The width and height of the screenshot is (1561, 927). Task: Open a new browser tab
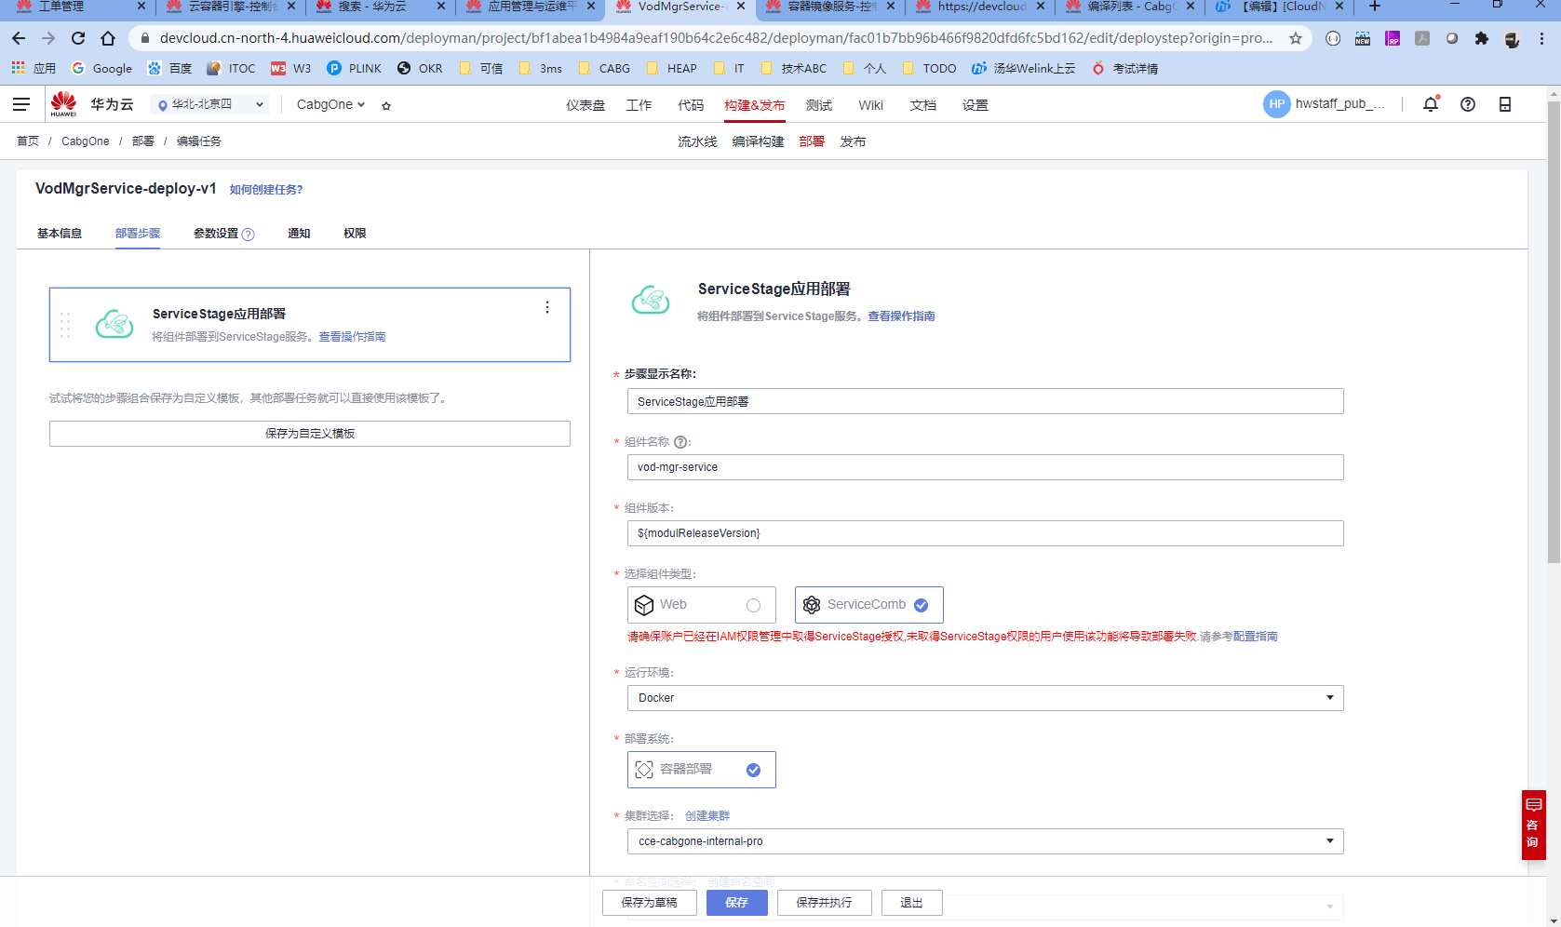(x=1375, y=7)
